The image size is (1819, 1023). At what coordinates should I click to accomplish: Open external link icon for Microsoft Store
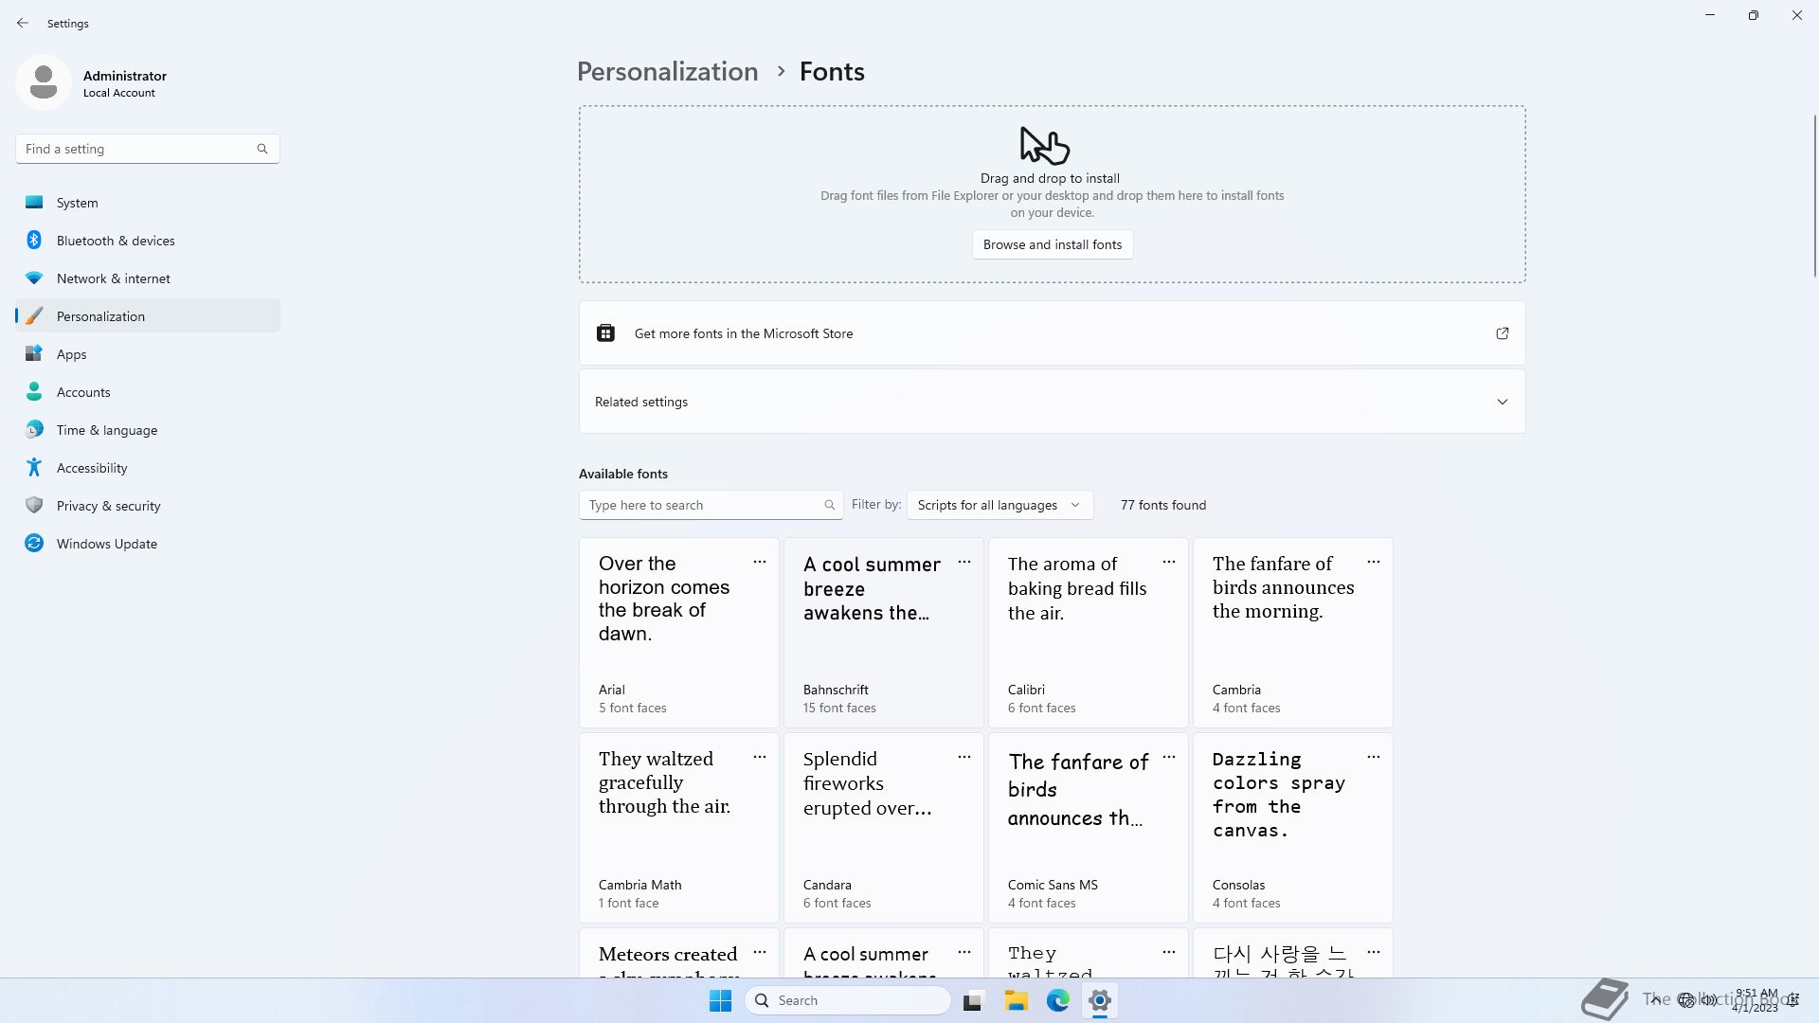coord(1502,333)
